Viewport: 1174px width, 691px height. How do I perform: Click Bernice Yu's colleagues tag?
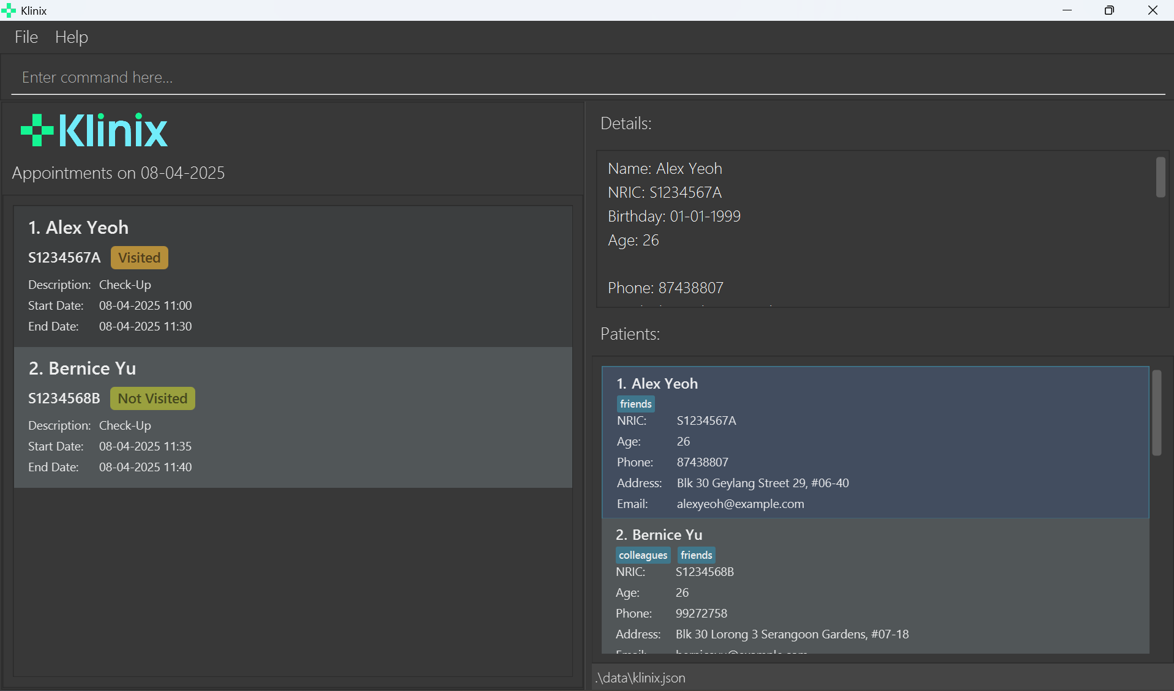tap(643, 555)
